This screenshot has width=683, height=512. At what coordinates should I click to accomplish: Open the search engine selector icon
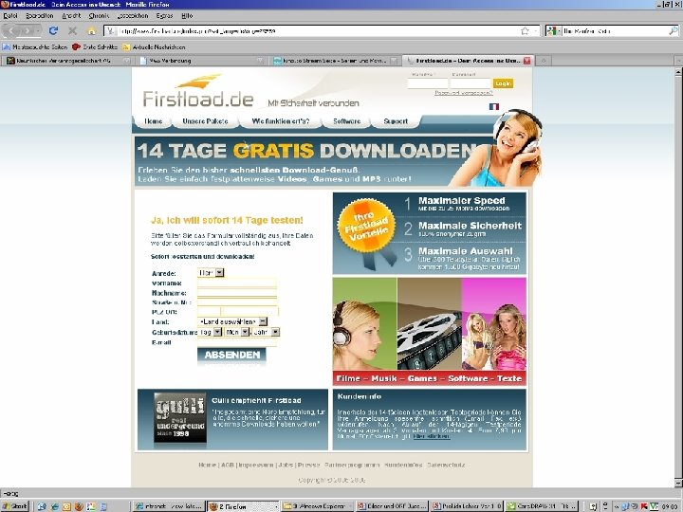pyautogui.click(x=553, y=31)
